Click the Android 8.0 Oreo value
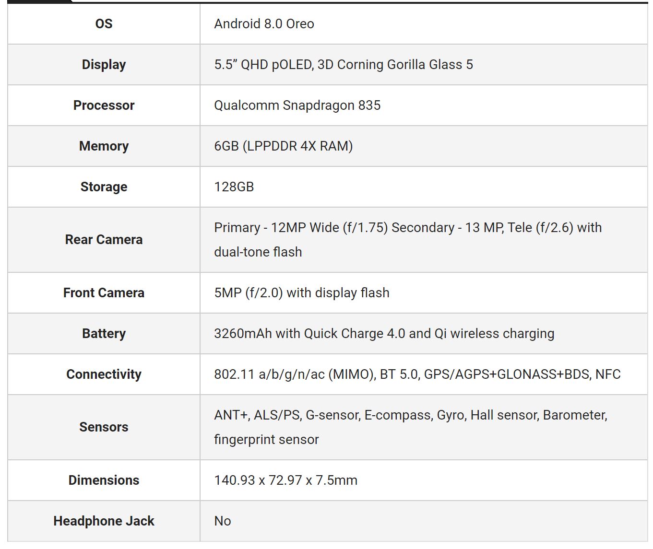653x549 pixels. pyautogui.click(x=264, y=23)
